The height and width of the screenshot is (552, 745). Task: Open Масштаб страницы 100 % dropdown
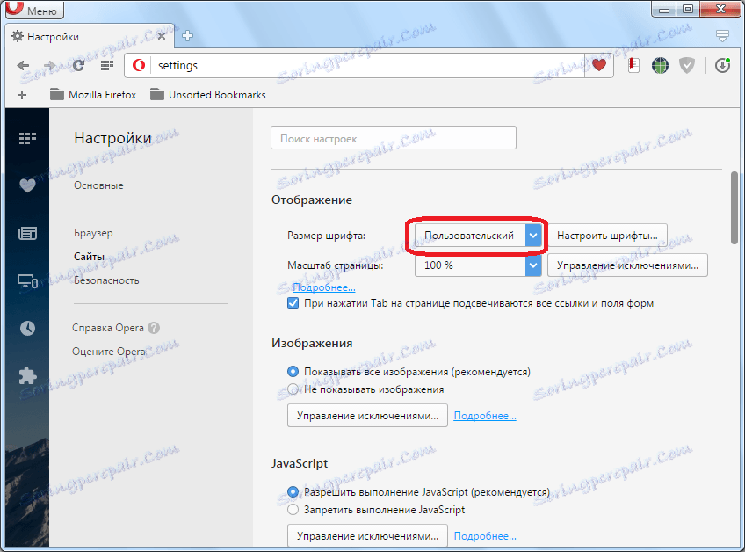tap(479, 265)
